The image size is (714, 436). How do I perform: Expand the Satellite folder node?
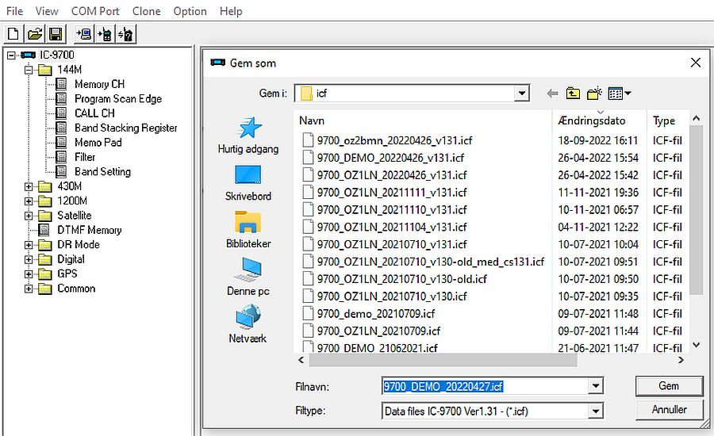pos(29,216)
